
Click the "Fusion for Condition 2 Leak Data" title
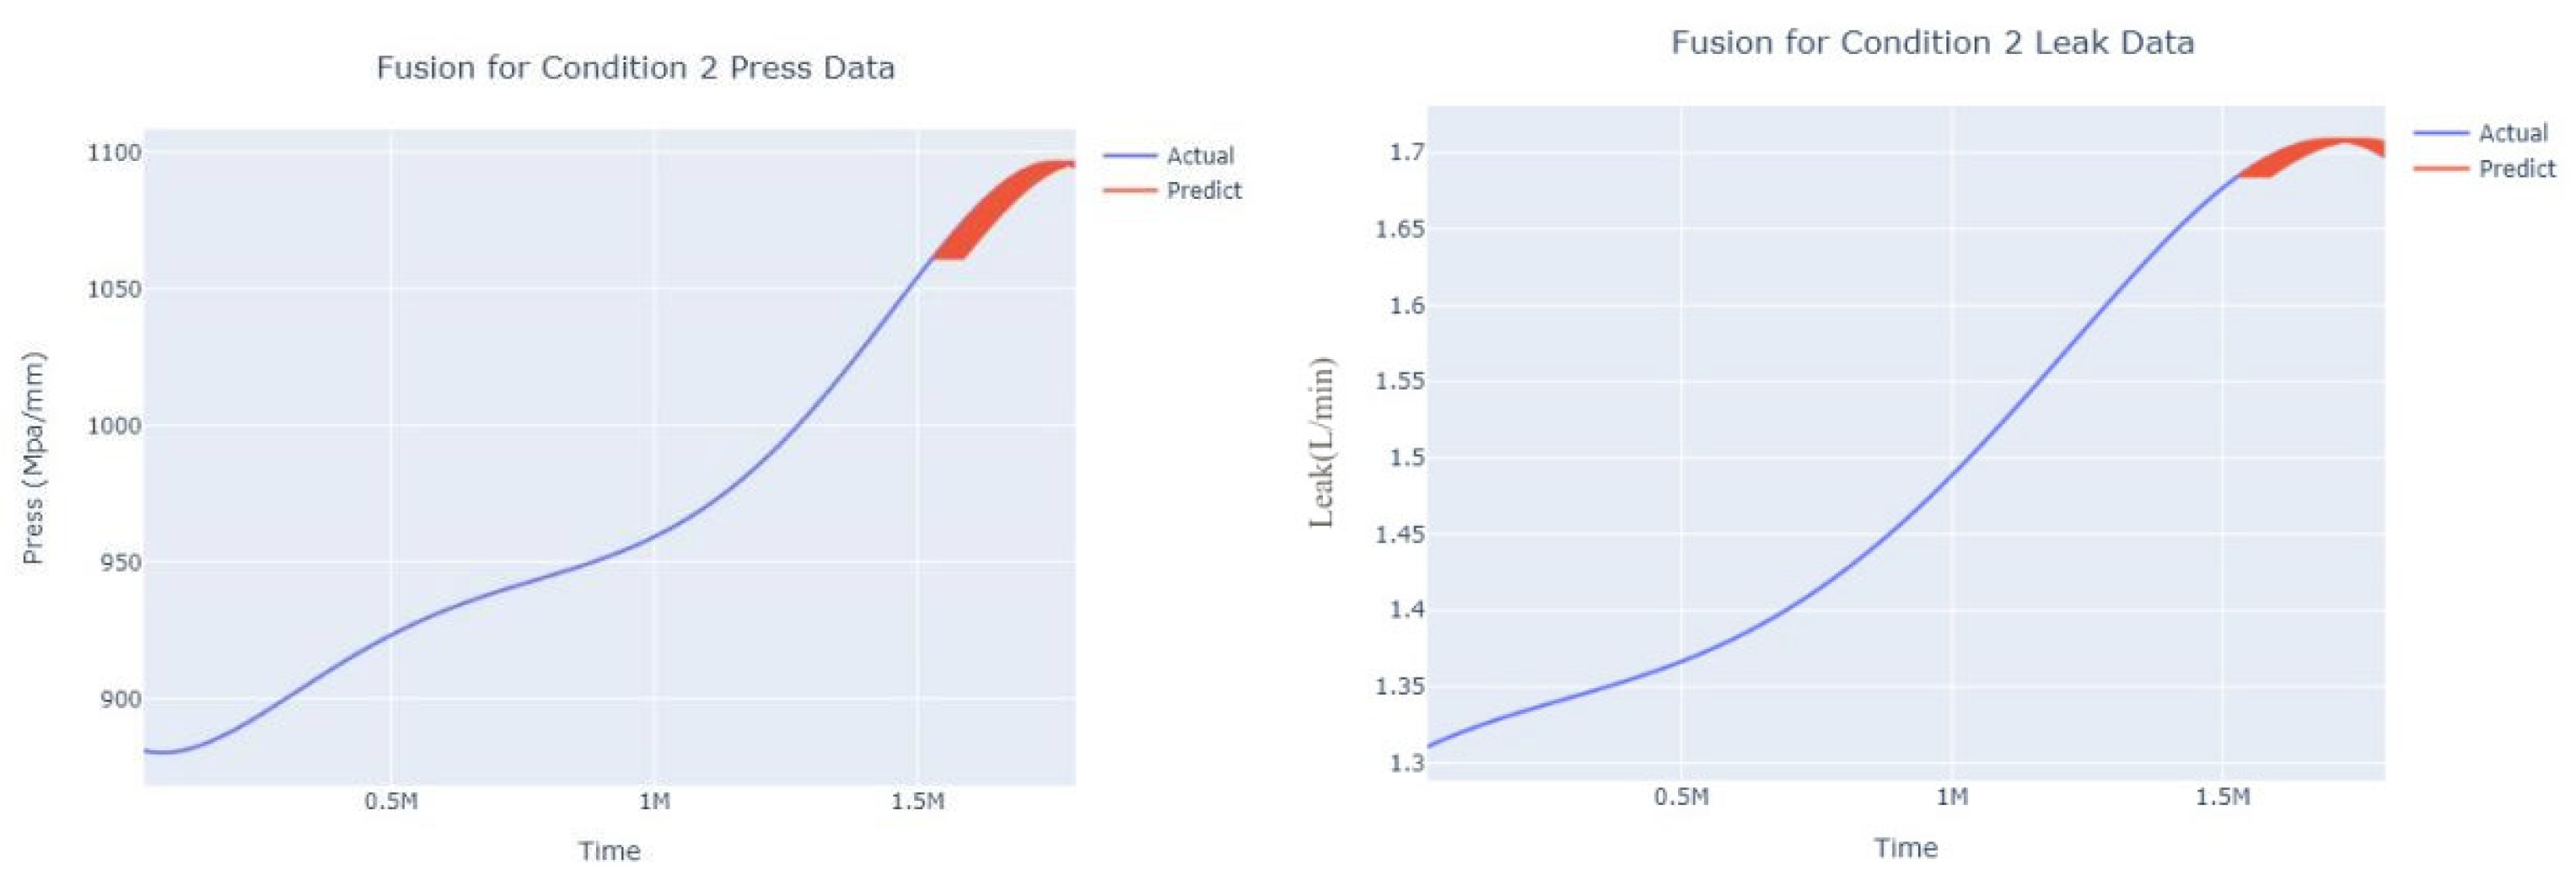pos(1932,43)
